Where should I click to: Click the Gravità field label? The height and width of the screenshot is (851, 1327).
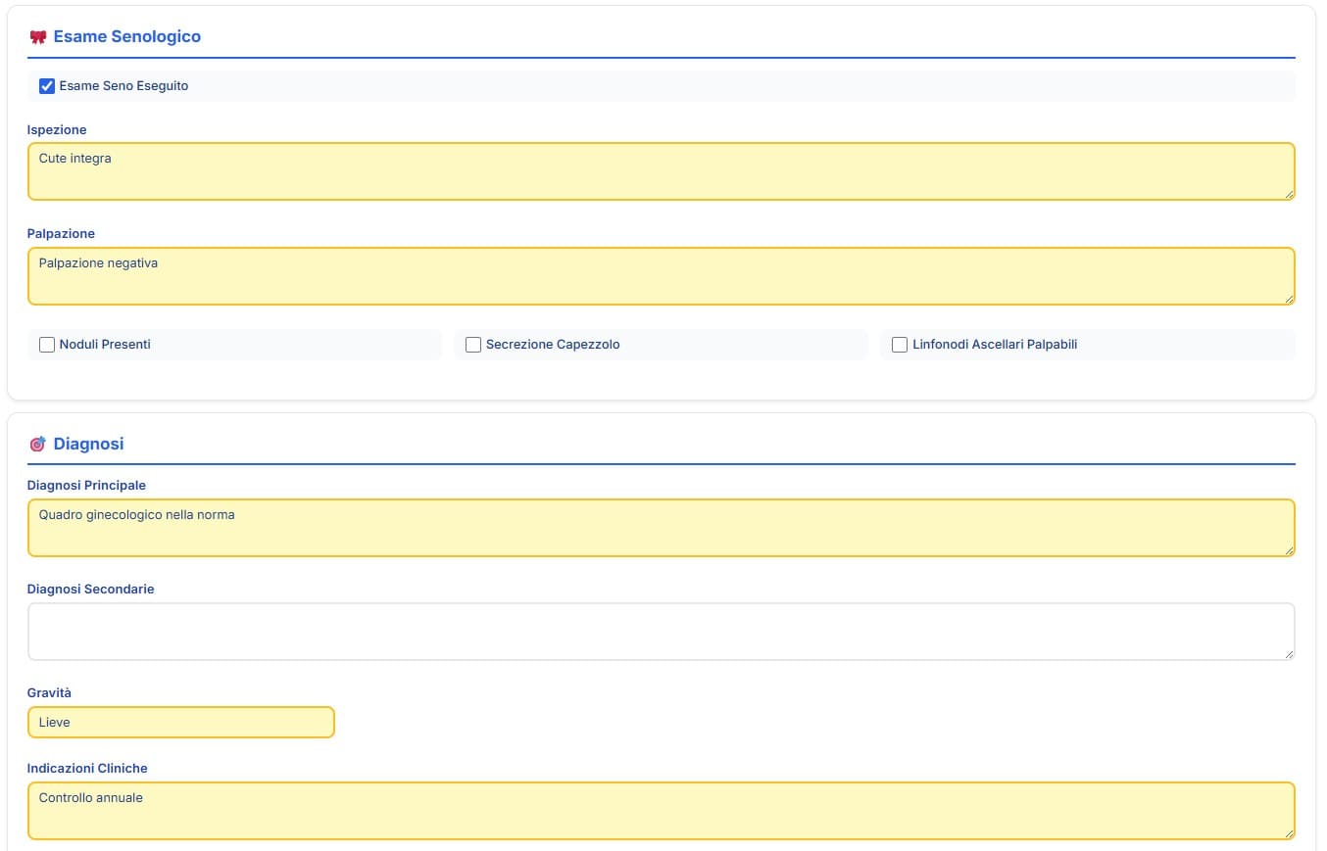coord(49,693)
